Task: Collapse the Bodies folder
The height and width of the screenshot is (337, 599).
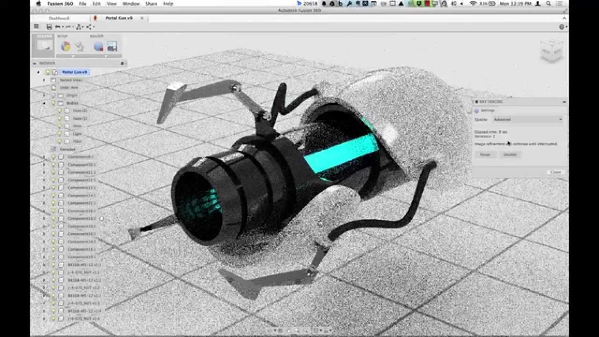Action: pos(44,103)
